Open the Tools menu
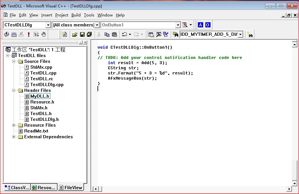This screenshot has width=299, height=194. (x=89, y=15)
